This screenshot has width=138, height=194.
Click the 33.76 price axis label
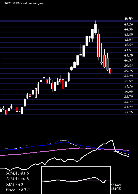click(x=129, y=112)
